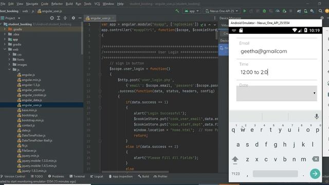
Task: Click the editor horizontal scrollbar
Action: click(135, 172)
